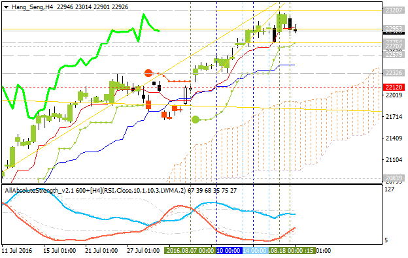Click the 5 indicator scale value
This screenshot has height=258, width=408.
tap(386, 240)
